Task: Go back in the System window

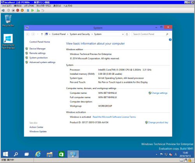Action: [28, 34]
